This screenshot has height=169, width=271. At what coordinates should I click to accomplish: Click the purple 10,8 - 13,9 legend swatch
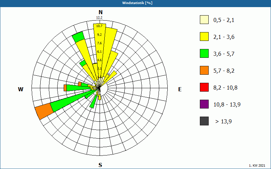point(204,104)
